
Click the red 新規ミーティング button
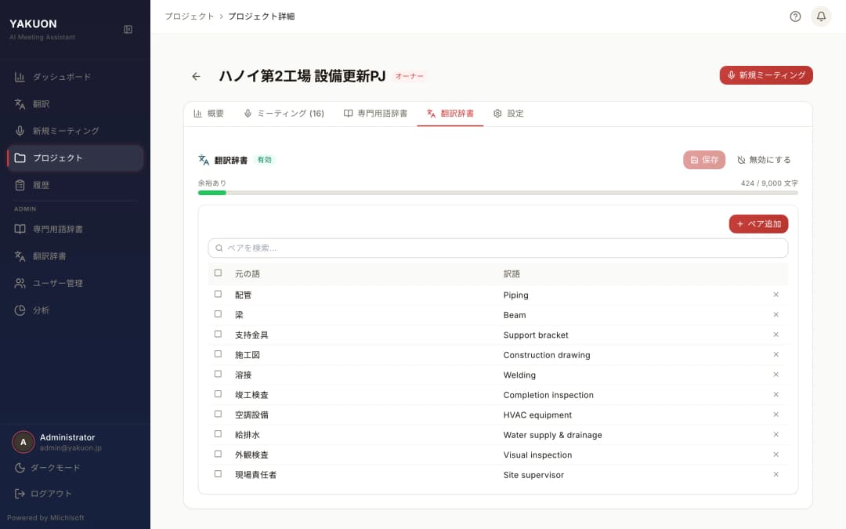tap(765, 75)
